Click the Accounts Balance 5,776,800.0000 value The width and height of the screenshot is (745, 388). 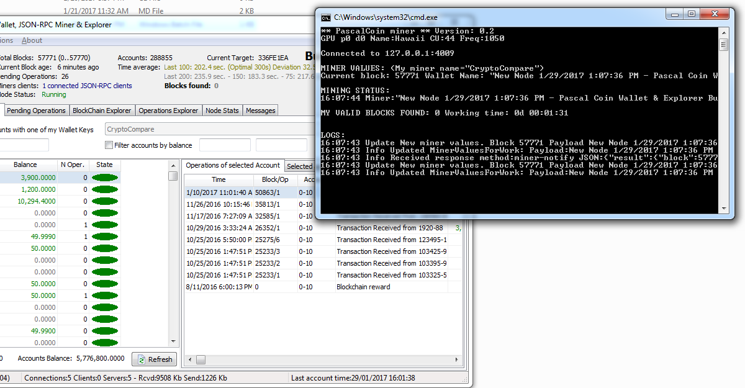tap(101, 358)
